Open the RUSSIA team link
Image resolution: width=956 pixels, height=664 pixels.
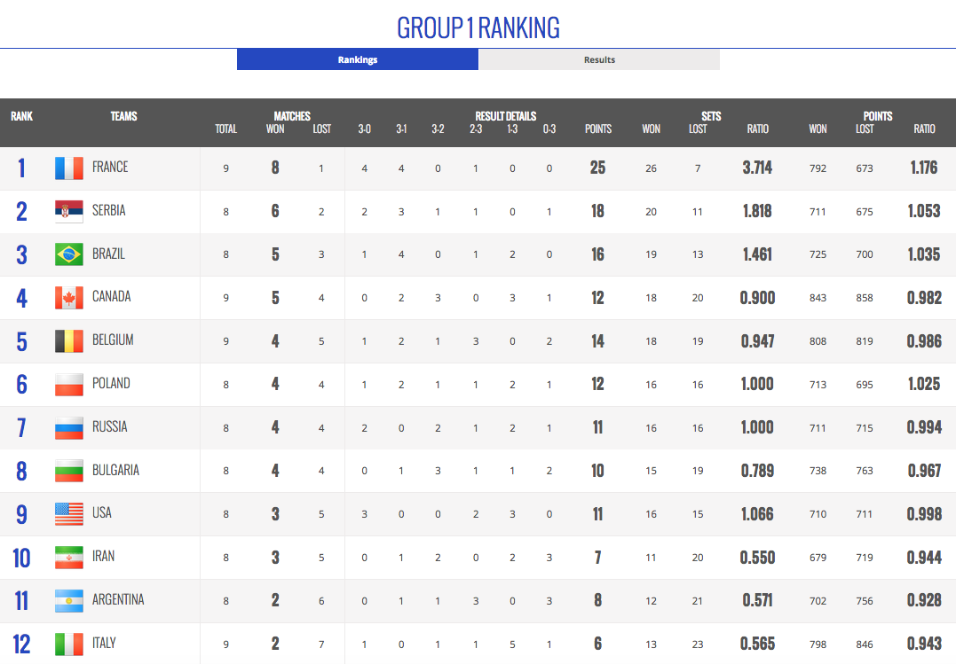click(110, 426)
